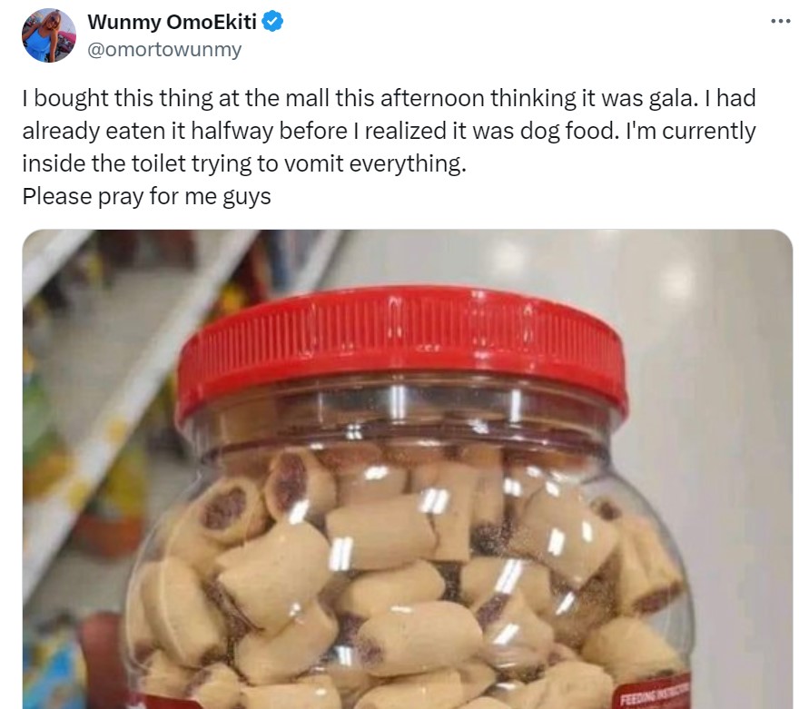This screenshot has width=799, height=709.
Task: Open the @omortowunmy handle link
Action: [x=164, y=49]
